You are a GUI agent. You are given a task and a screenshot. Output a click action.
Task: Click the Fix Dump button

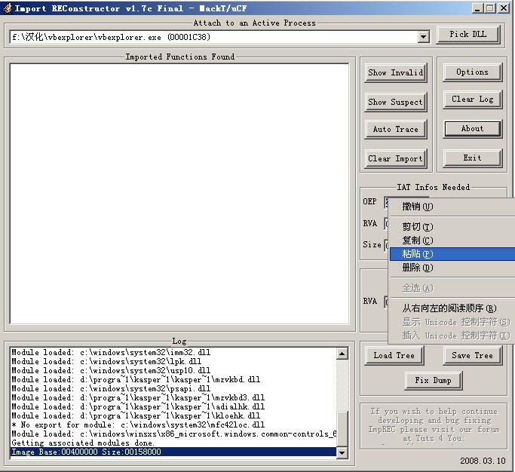pyautogui.click(x=434, y=381)
